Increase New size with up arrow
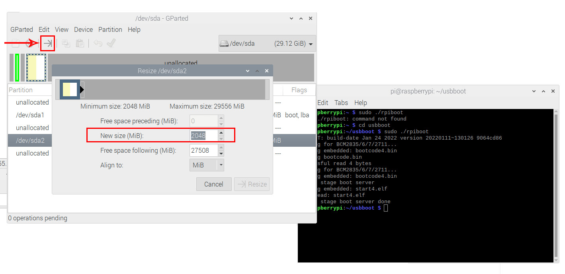 221,132
